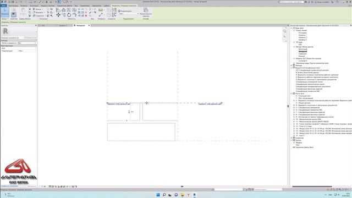Close the Западный view tab
Viewport: 352px width, 198px height.
pos(89,26)
